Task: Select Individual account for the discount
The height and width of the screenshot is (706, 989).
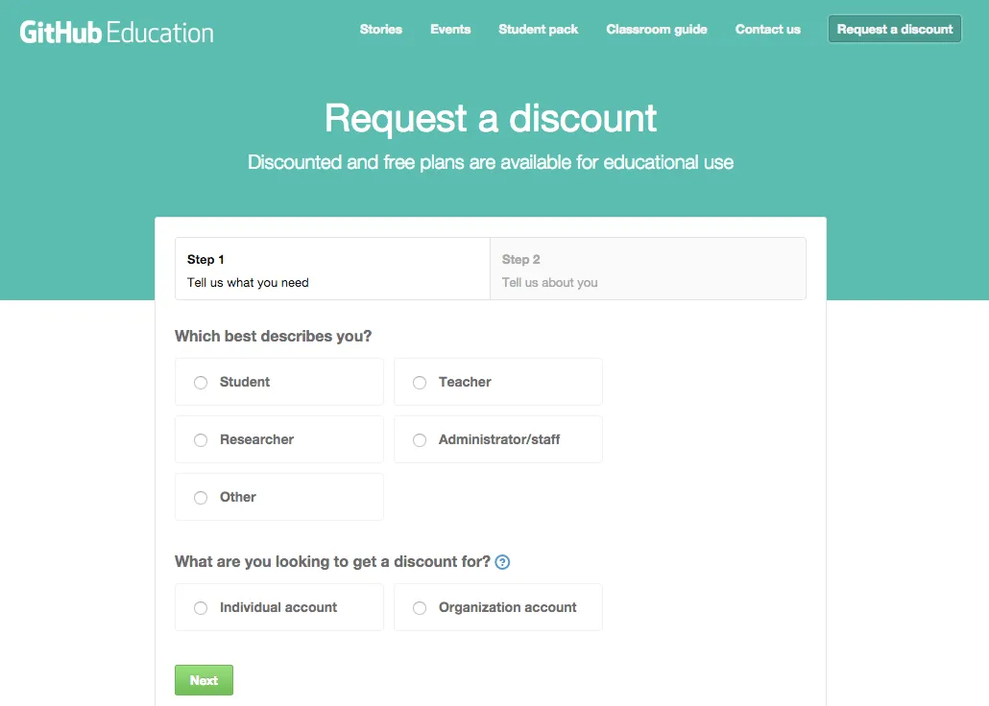Action: [201, 607]
